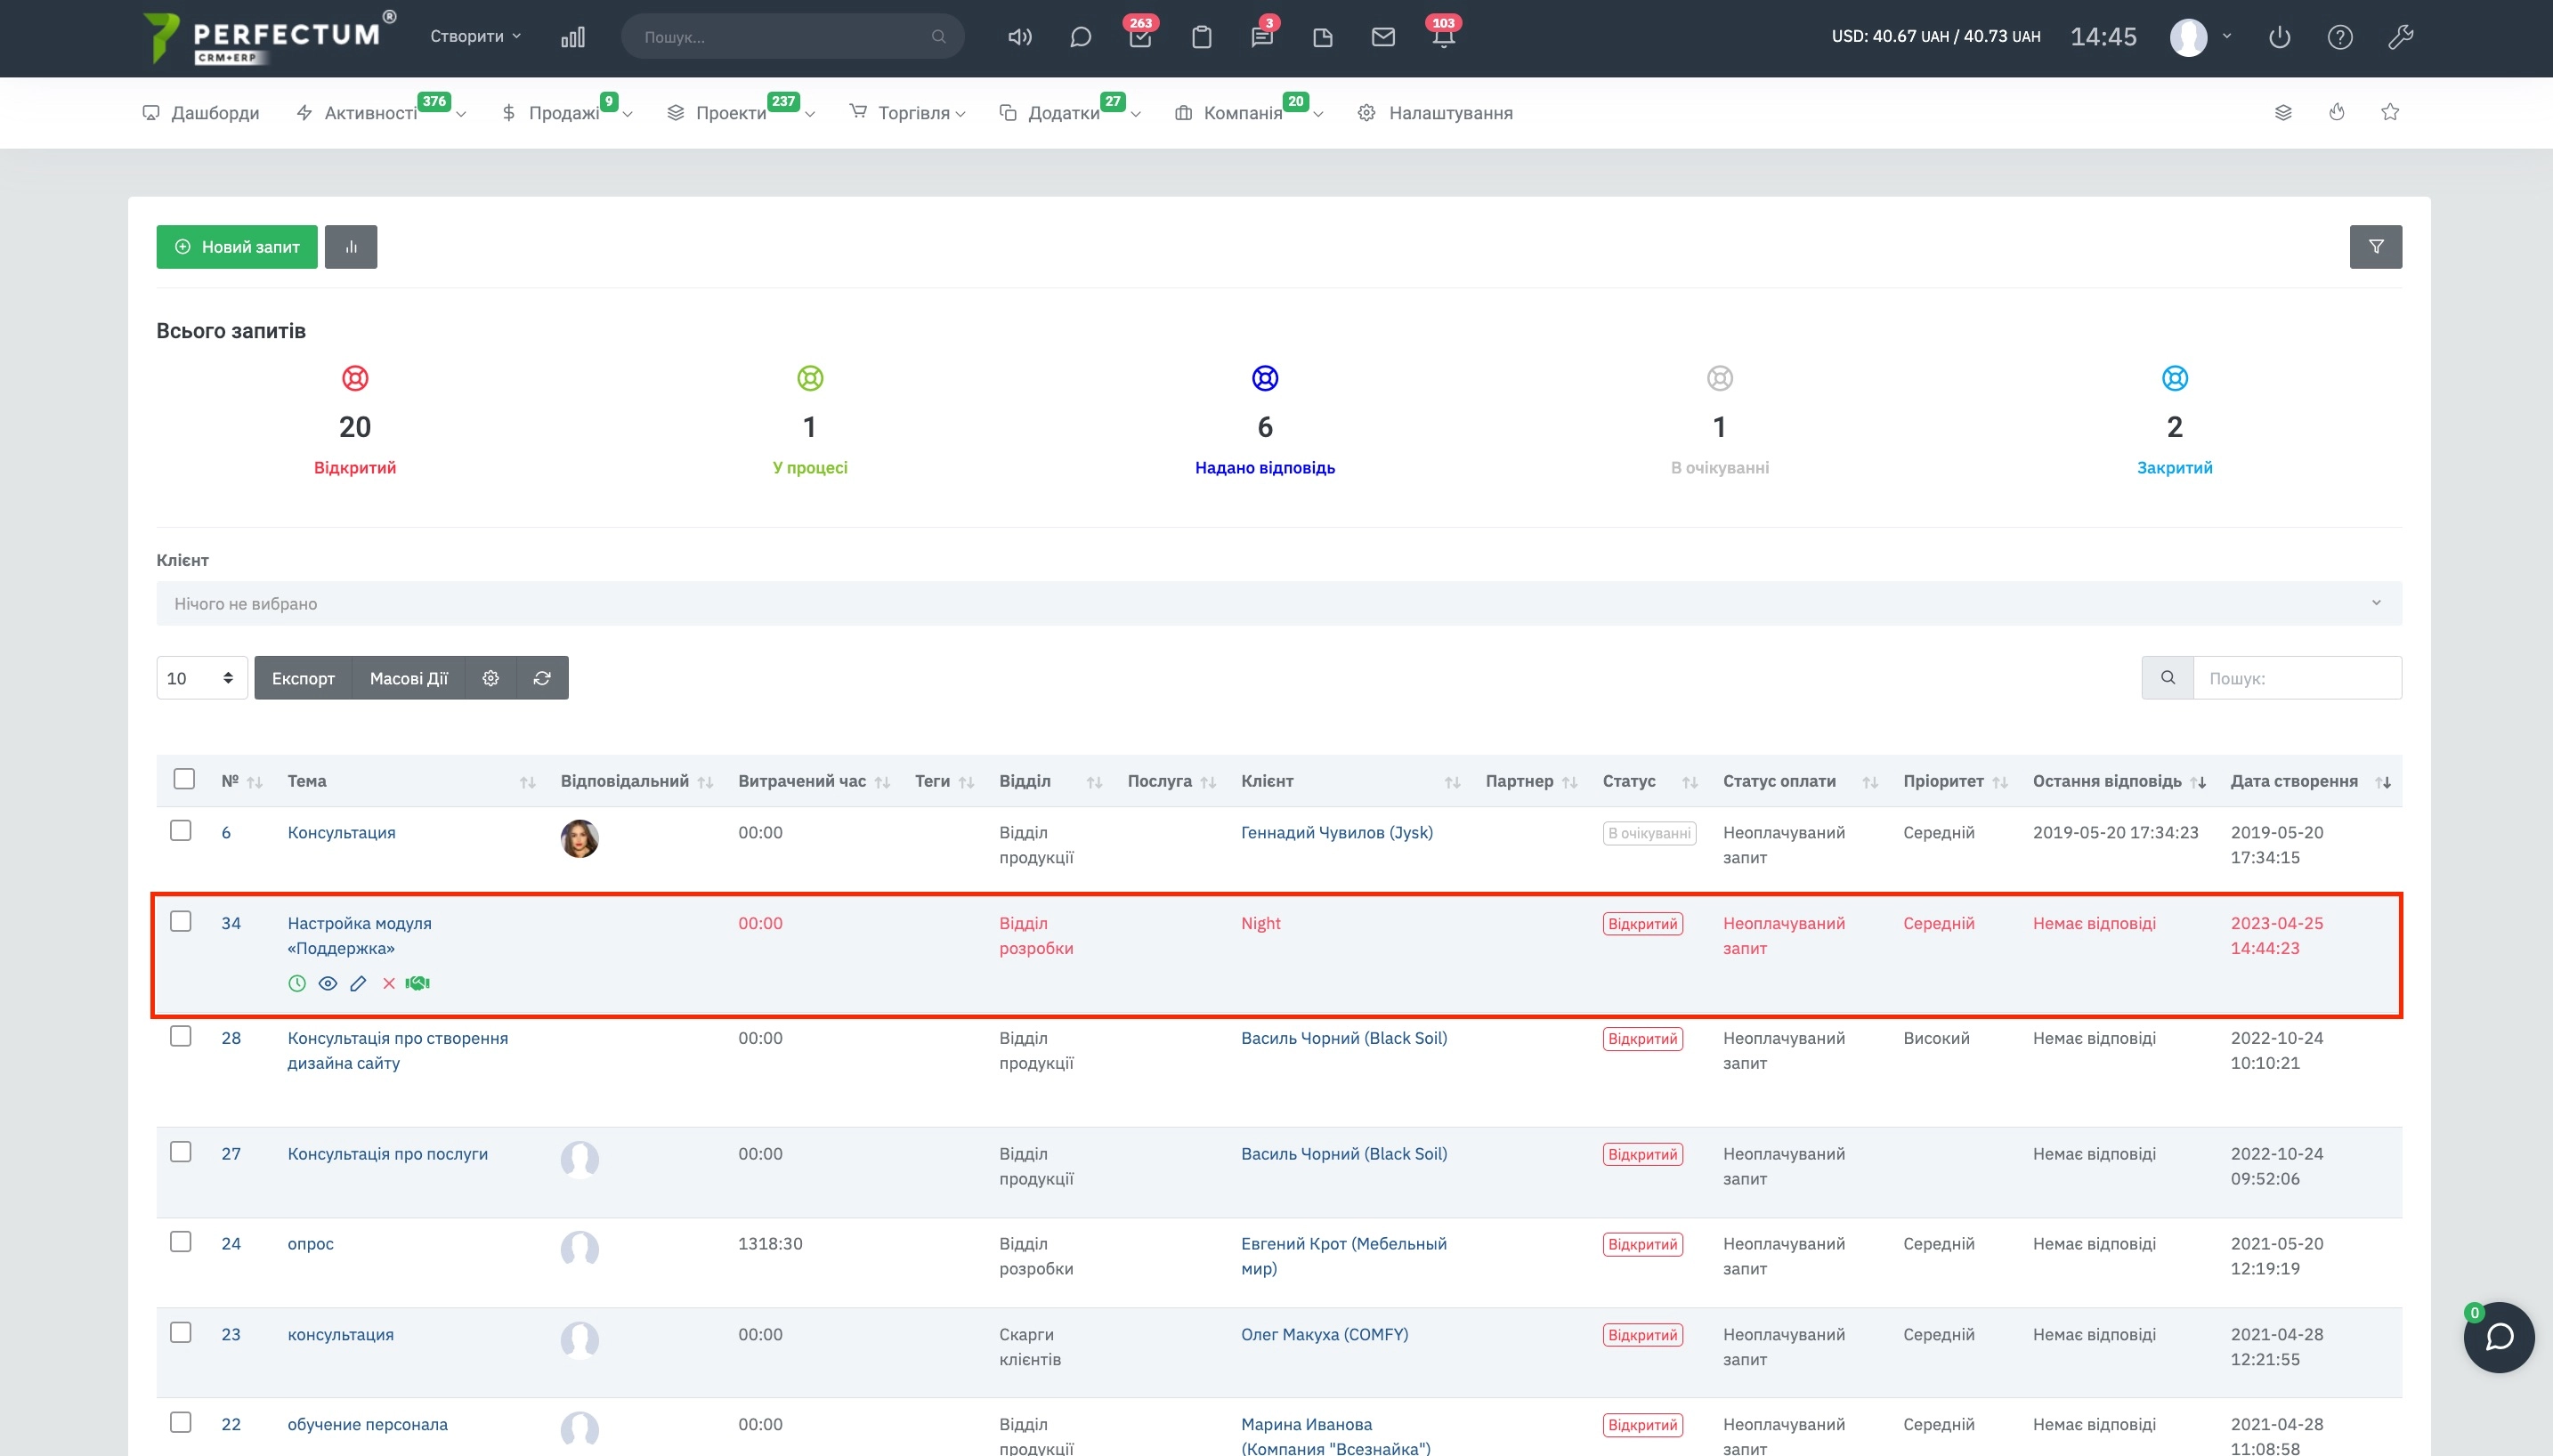Open the filter funnel button
Screen dimensions: 2553x1456
(x=2375, y=247)
